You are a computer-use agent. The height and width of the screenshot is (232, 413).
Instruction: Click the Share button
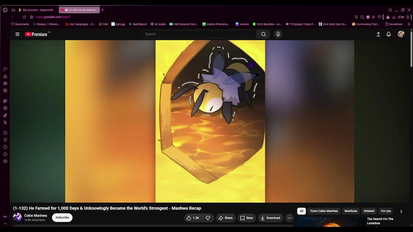coord(226,218)
